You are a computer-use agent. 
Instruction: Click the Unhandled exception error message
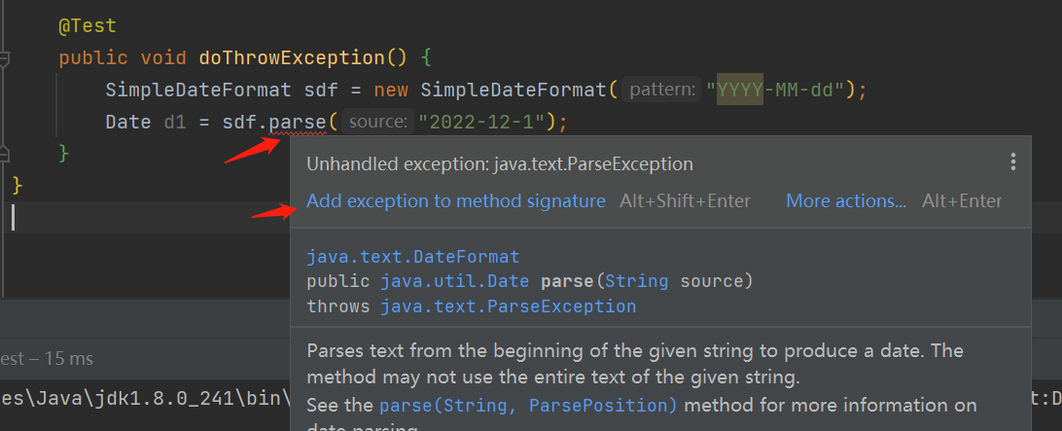tap(499, 164)
